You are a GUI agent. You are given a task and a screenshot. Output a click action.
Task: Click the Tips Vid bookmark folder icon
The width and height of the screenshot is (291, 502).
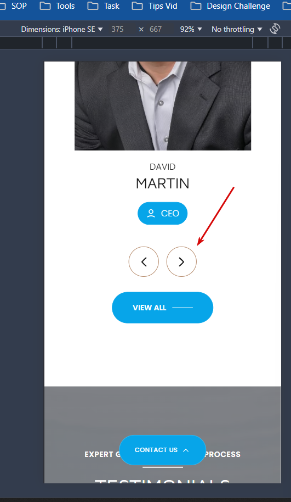click(x=137, y=5)
